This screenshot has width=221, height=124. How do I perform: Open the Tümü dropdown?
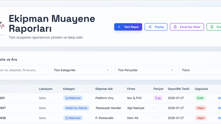[200, 70]
